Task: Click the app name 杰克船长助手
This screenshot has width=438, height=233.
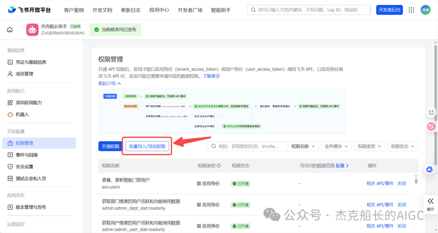Action: tap(54, 26)
